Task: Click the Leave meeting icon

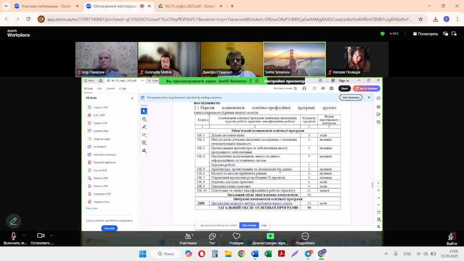Action: [x=451, y=237]
